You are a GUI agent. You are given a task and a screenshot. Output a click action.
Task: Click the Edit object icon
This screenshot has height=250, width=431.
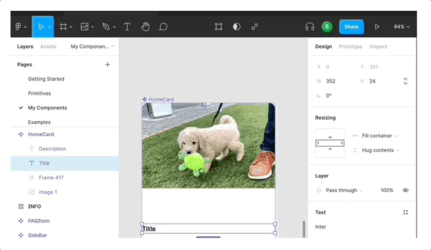[219, 26]
